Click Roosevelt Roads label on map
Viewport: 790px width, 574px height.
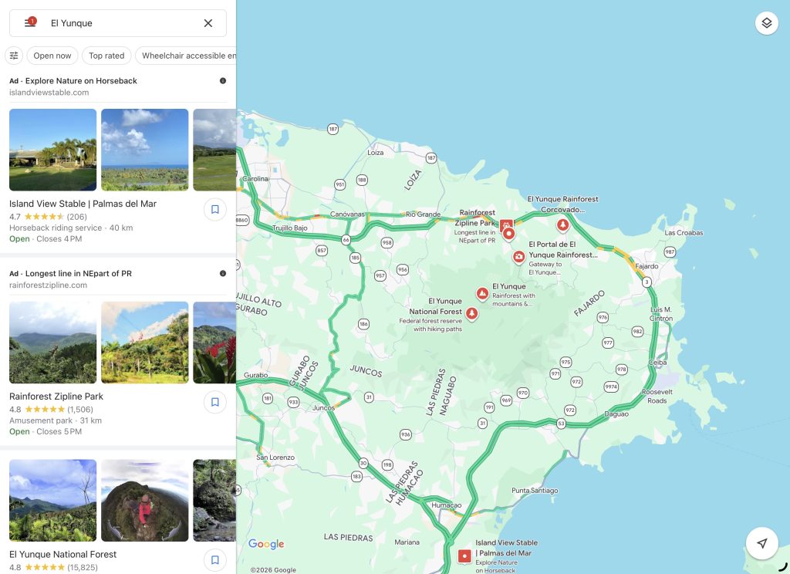(657, 396)
